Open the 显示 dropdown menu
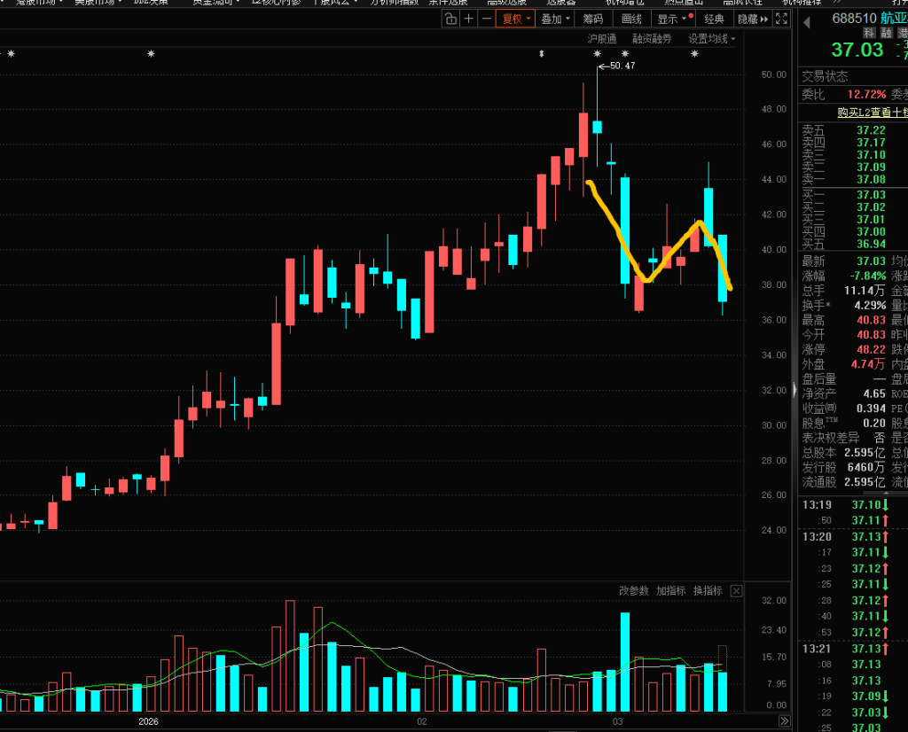This screenshot has height=732, width=908. point(671,19)
